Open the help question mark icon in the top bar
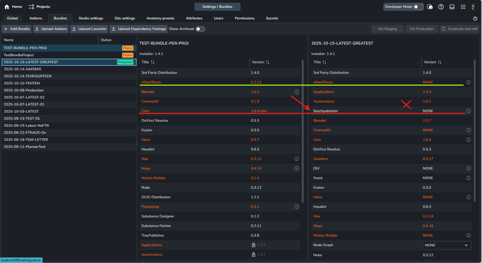The width and height of the screenshot is (482, 263). tap(441, 7)
